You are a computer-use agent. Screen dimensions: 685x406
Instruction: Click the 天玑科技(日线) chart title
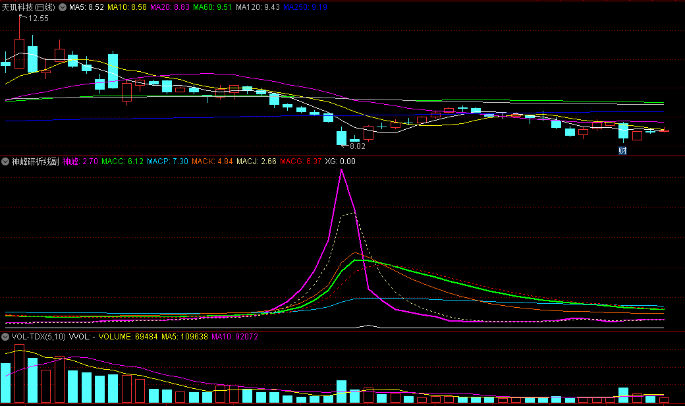(x=28, y=7)
